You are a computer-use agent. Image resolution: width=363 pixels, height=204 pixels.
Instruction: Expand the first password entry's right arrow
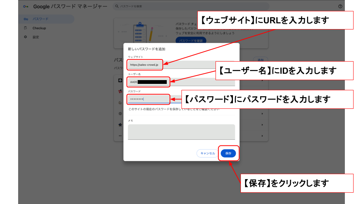click(x=262, y=80)
